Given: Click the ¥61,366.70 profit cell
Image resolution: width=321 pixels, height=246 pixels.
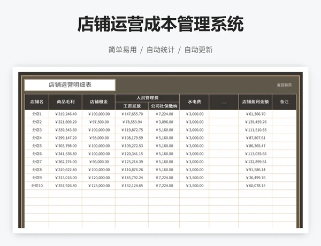Looking at the screenshot, I should pyautogui.click(x=255, y=114).
